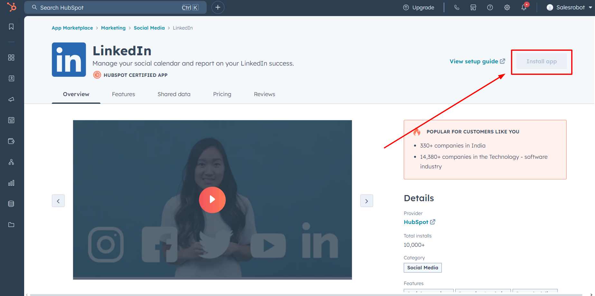Switch to the Pricing tab

[222, 94]
